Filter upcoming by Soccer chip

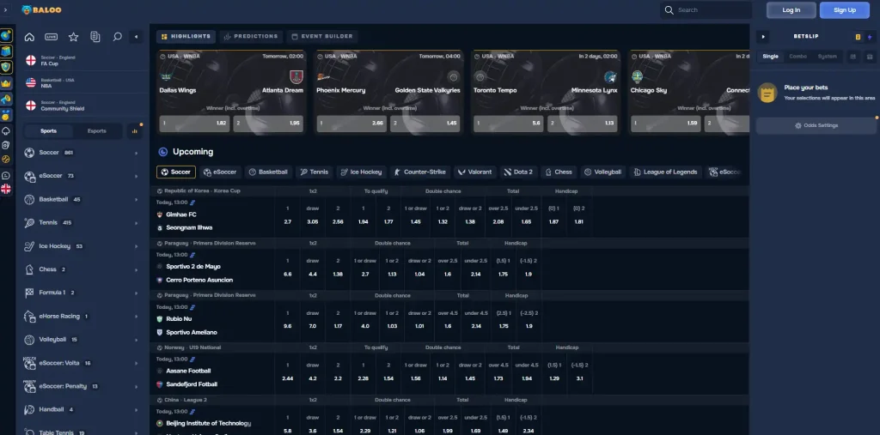(x=176, y=172)
